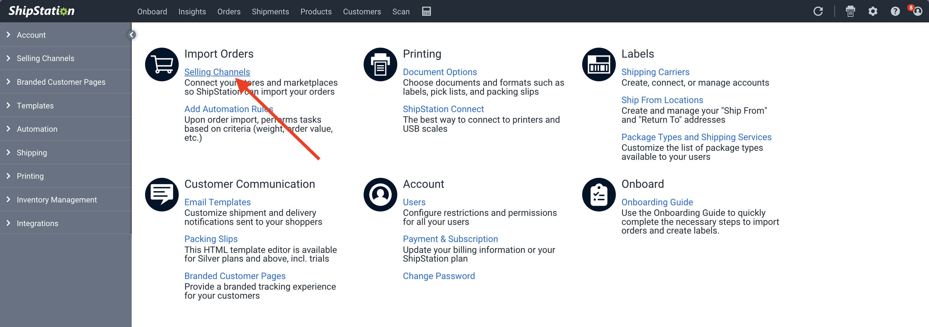Open the Scan tab
The width and height of the screenshot is (929, 327).
pyautogui.click(x=401, y=12)
